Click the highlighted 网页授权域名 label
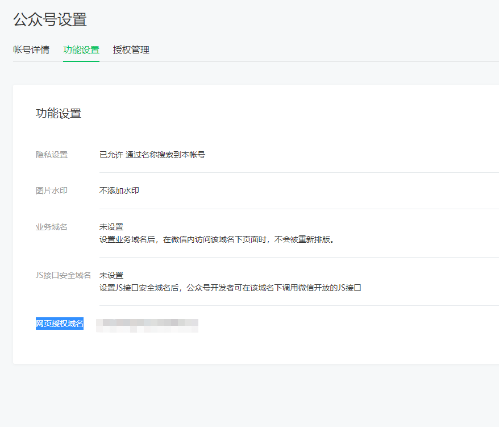 (60, 324)
